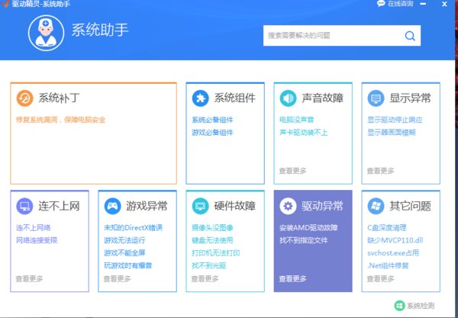The image size is (458, 318).
Task: Open 找不到指定文件 link
Action: point(304,240)
